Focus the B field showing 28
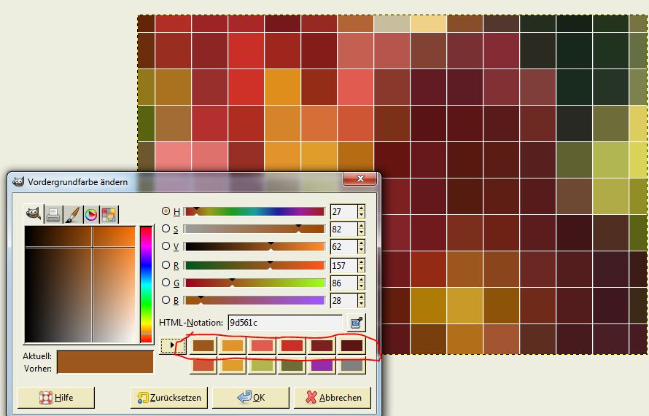The height and width of the screenshot is (416, 649). 344,301
